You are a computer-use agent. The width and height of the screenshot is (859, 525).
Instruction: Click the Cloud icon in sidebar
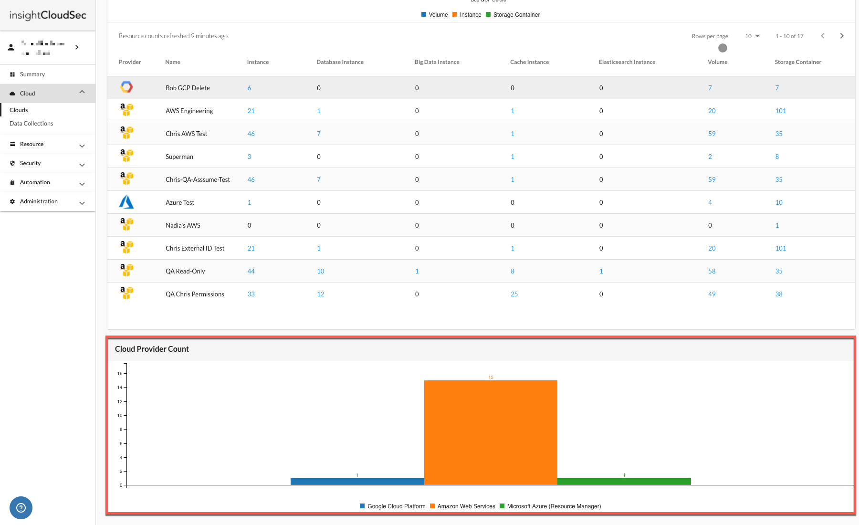(12, 94)
